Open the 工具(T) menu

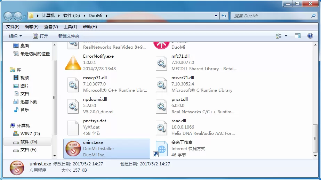(70, 27)
